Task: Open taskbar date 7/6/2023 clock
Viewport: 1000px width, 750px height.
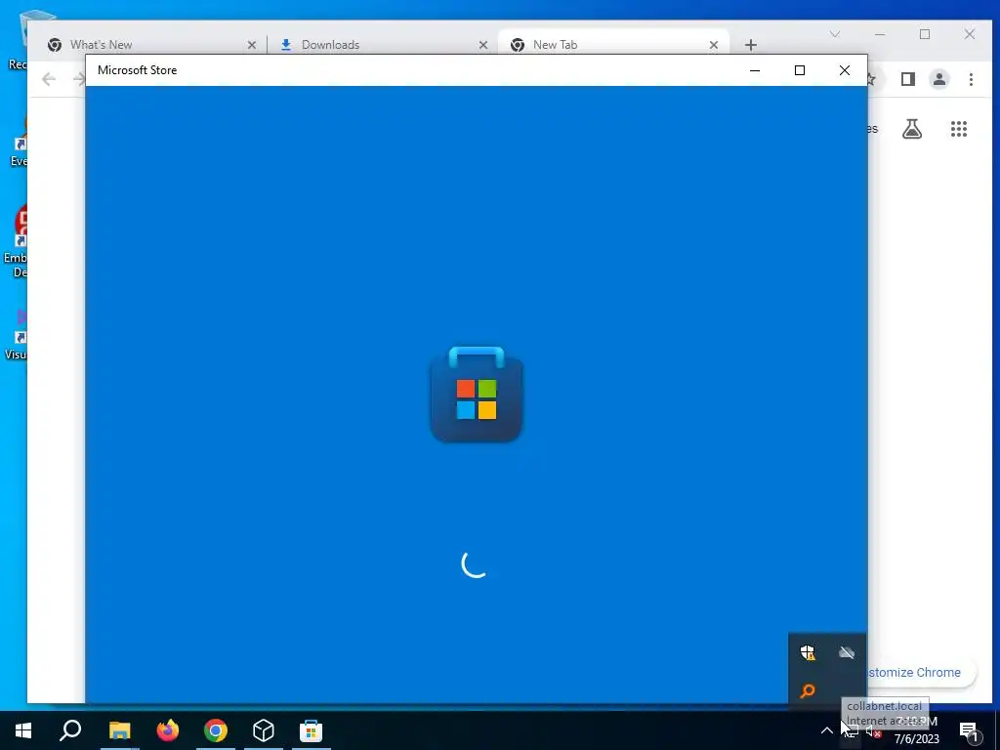Action: [x=916, y=738]
